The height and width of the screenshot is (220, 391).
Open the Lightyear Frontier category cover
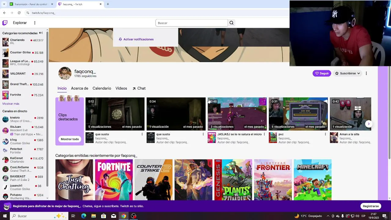(x=273, y=180)
